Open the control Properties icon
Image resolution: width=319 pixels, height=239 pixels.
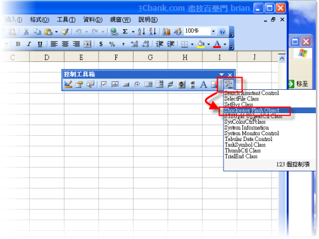tap(79, 85)
